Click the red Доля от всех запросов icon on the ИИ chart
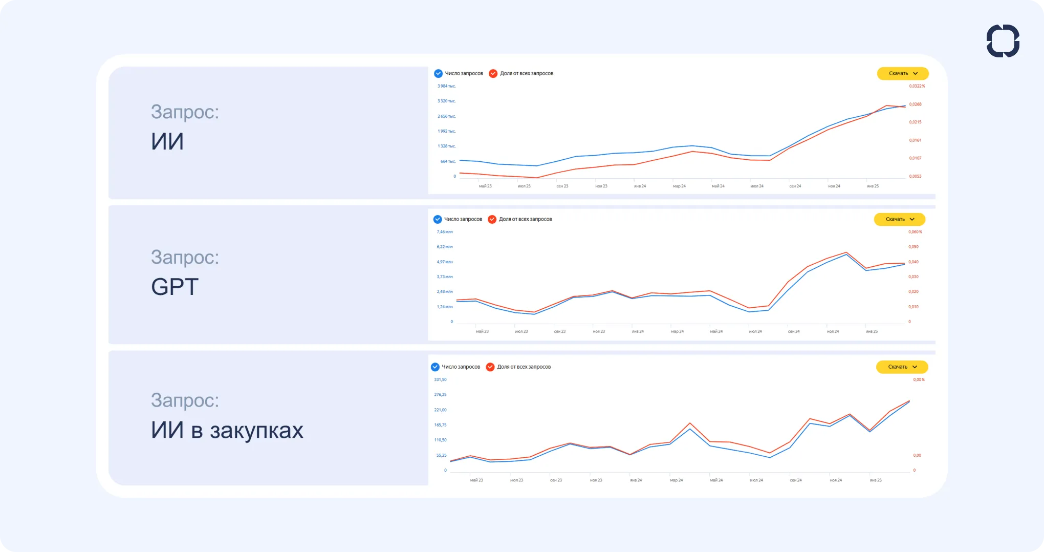The width and height of the screenshot is (1044, 552). 493,73
